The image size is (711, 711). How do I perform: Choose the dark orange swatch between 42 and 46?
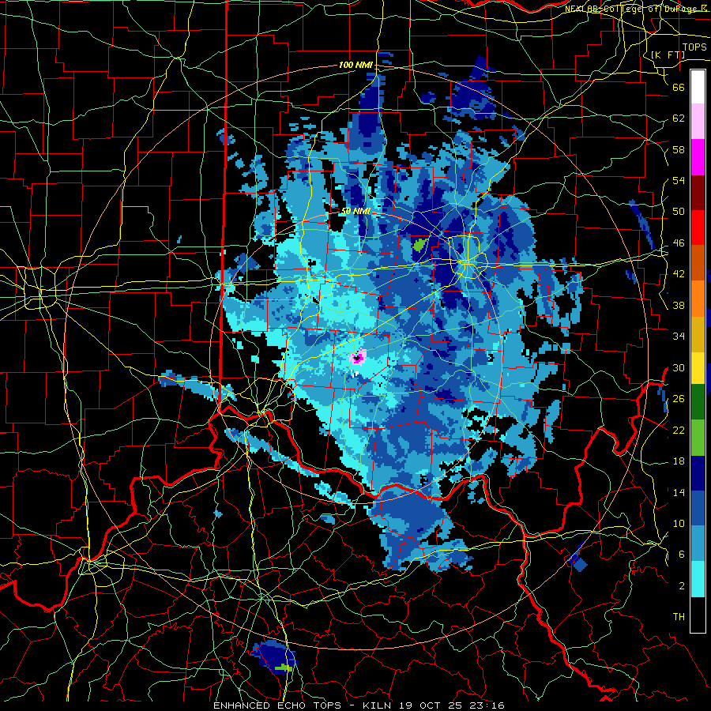tap(698, 262)
